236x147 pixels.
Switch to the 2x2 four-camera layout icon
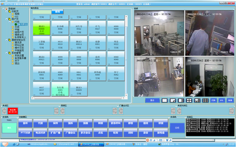189,101
